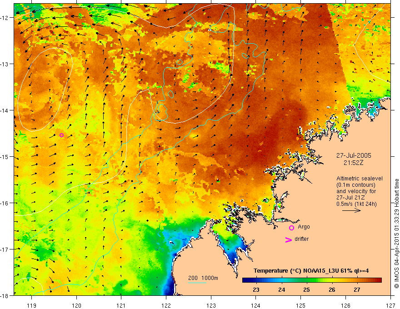Click the latitude axis label '-13'
The height and width of the screenshot is (309, 400).
coord(5,64)
